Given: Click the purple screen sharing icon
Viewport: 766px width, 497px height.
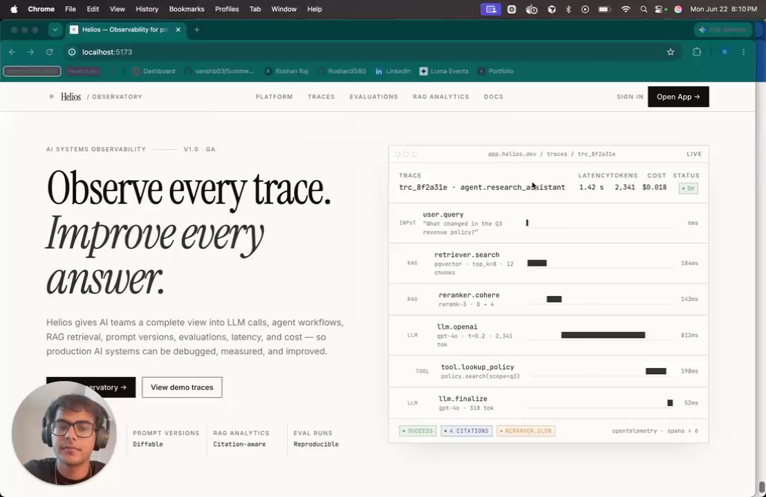Looking at the screenshot, I should tap(490, 9).
